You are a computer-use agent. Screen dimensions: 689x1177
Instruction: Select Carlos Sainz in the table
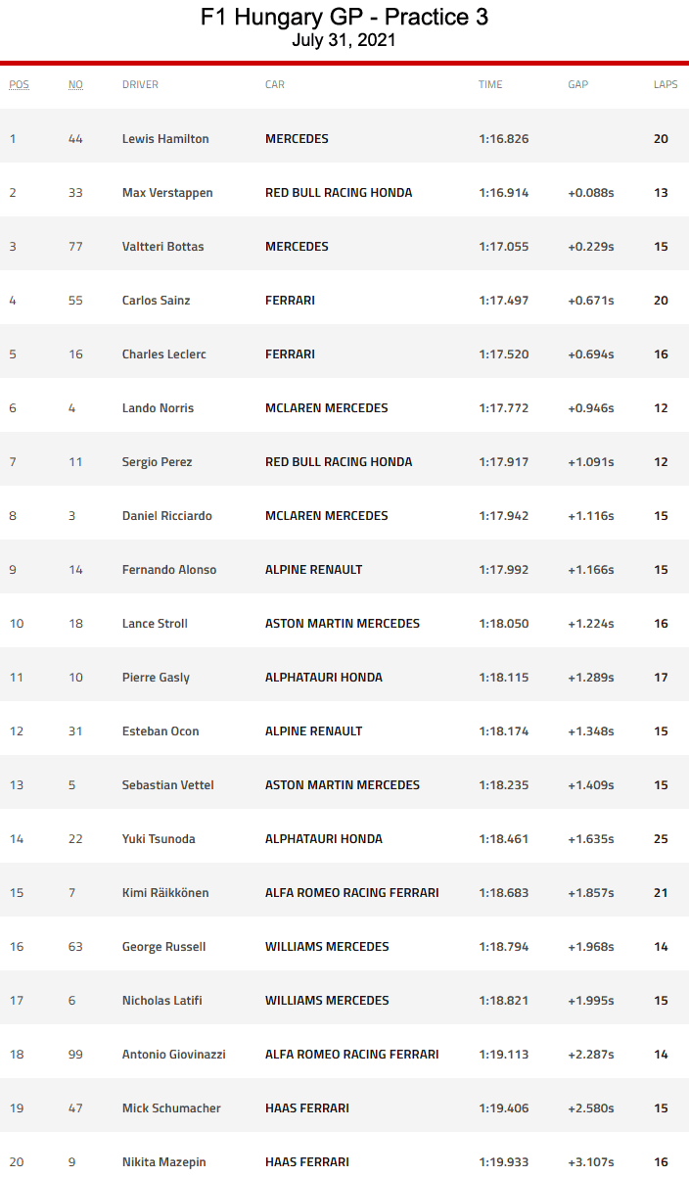coord(156,301)
